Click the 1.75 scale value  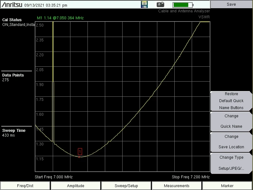(40, 100)
